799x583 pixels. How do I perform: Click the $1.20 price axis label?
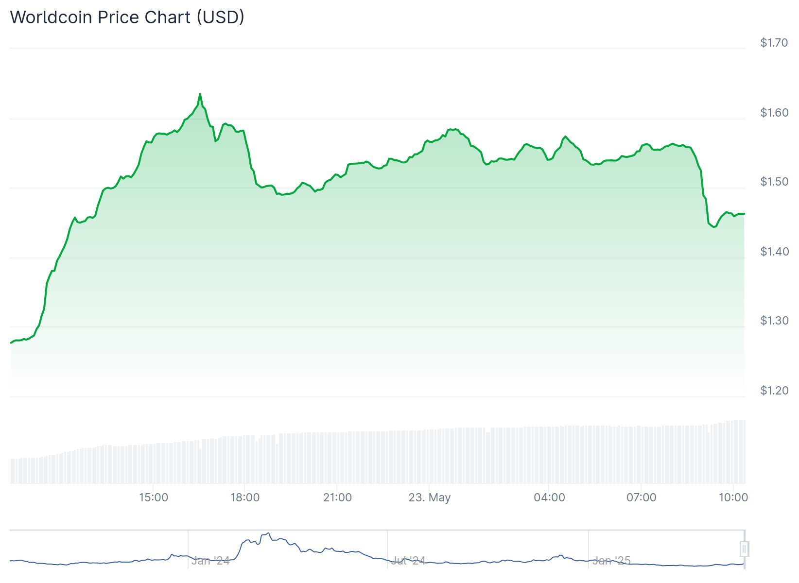(774, 390)
